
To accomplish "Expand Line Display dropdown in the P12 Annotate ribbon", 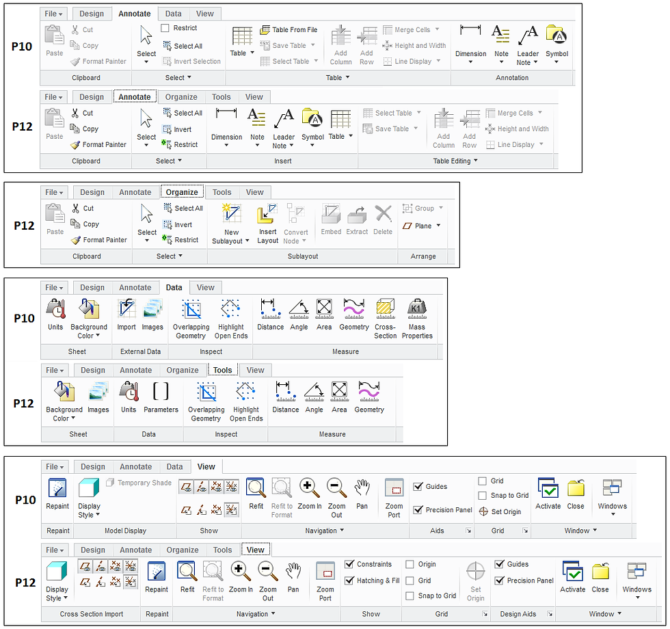I will coord(541,144).
